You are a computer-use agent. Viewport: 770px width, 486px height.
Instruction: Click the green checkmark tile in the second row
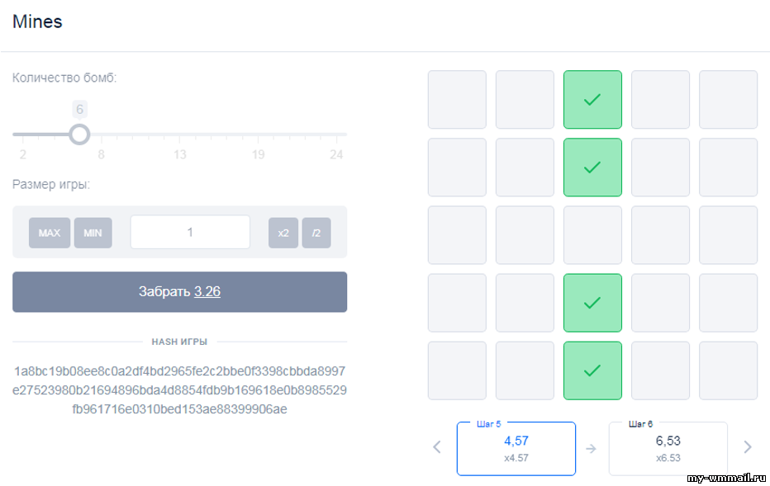coord(592,168)
